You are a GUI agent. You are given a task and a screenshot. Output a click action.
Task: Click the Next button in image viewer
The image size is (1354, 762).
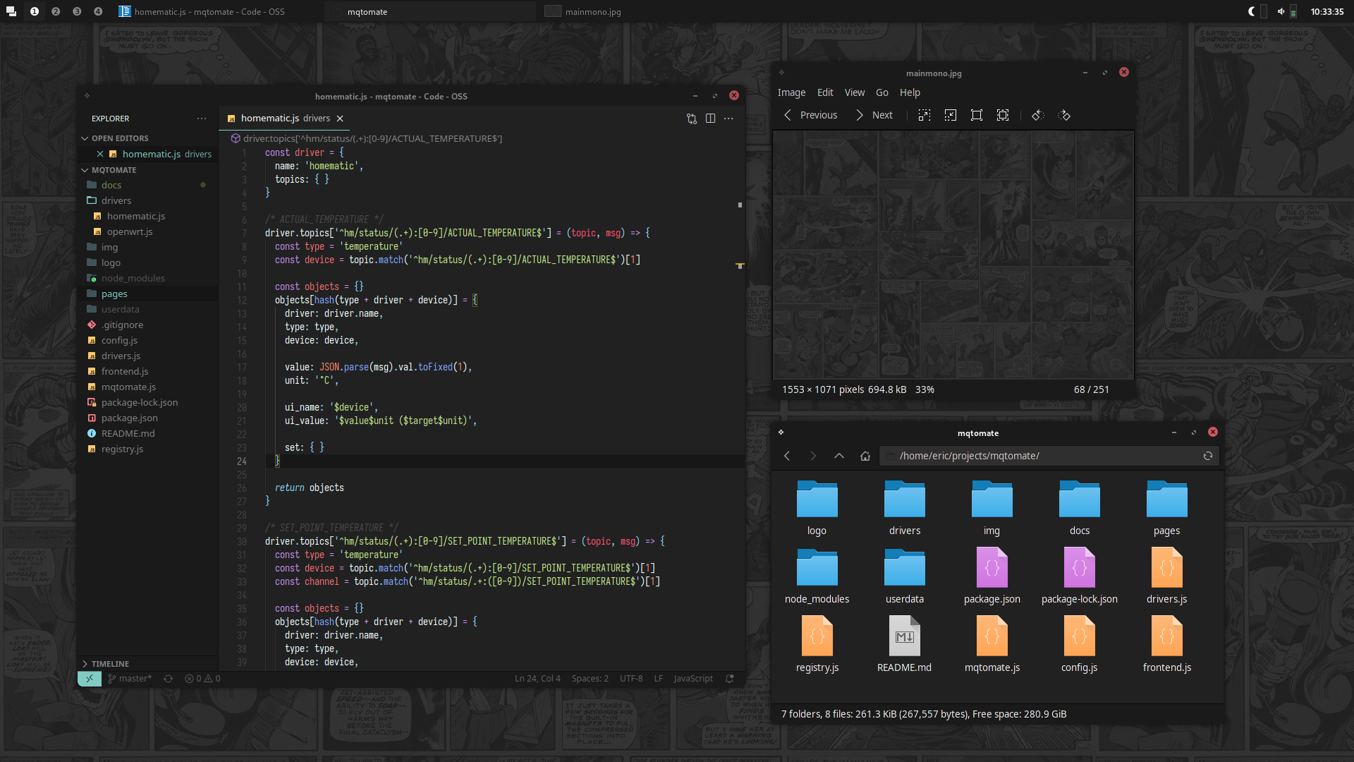tap(874, 115)
